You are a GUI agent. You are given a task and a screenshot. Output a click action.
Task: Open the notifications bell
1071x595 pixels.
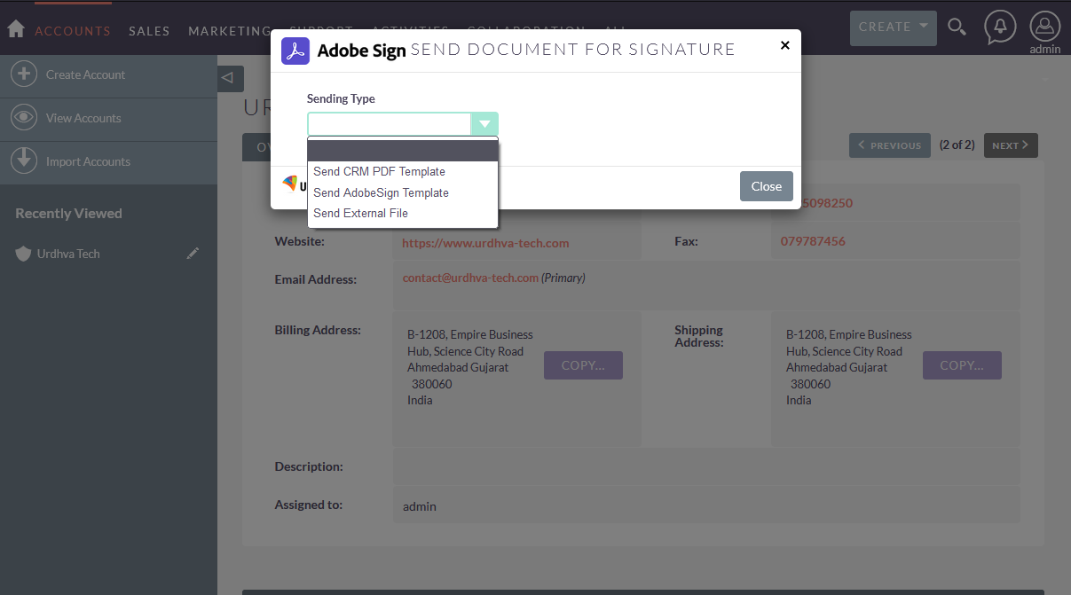point(1000,27)
